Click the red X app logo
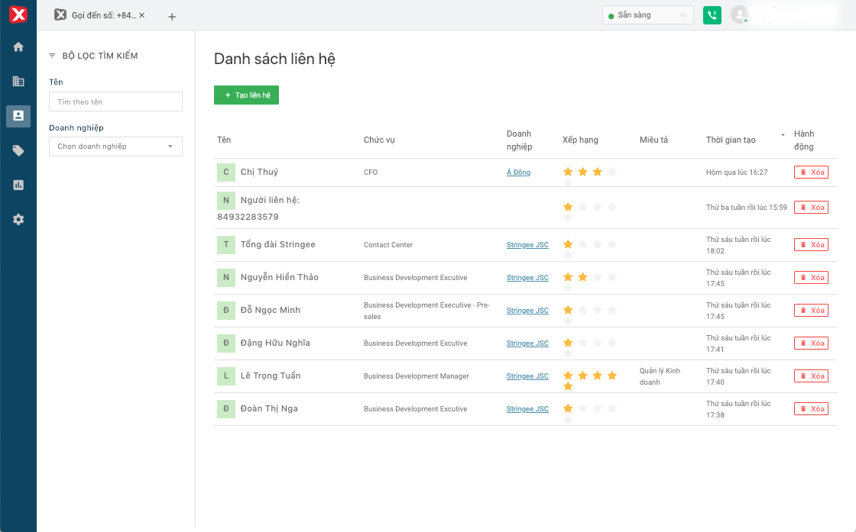 [x=18, y=15]
